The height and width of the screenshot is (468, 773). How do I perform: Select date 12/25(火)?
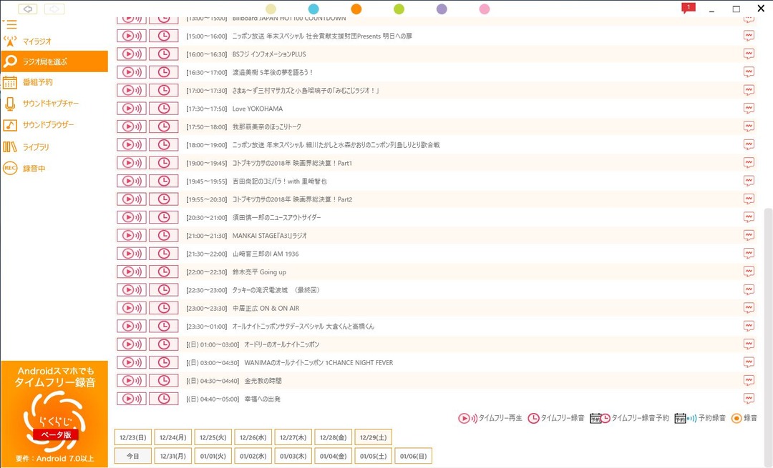coord(213,437)
